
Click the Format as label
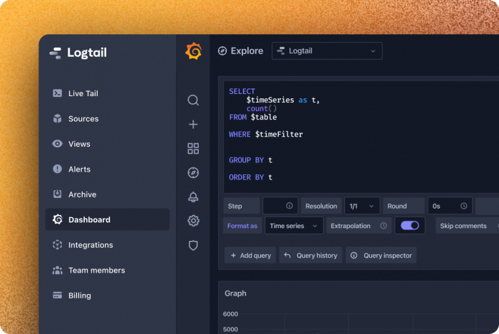242,226
